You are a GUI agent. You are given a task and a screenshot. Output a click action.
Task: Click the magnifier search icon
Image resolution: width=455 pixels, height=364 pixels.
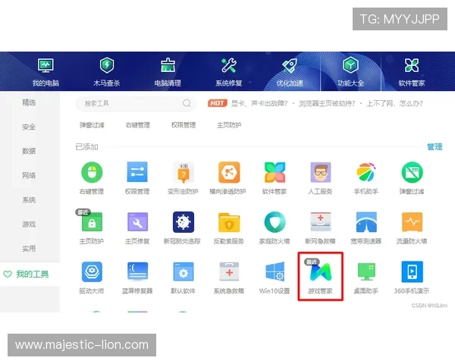(x=187, y=103)
